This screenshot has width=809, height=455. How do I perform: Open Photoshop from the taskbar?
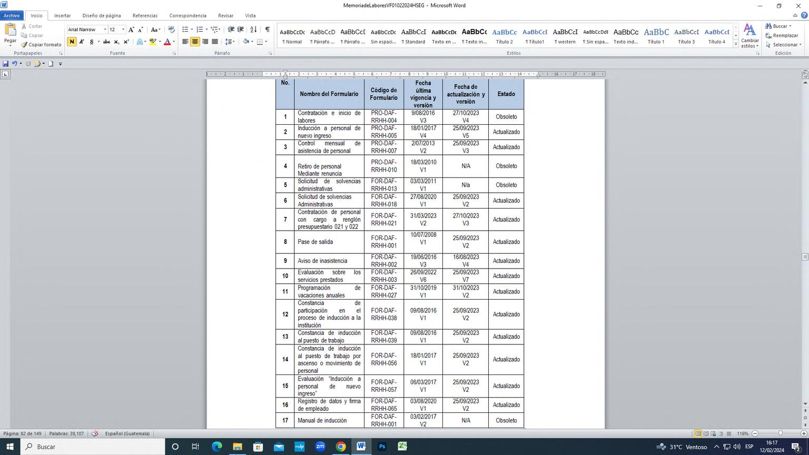382,447
